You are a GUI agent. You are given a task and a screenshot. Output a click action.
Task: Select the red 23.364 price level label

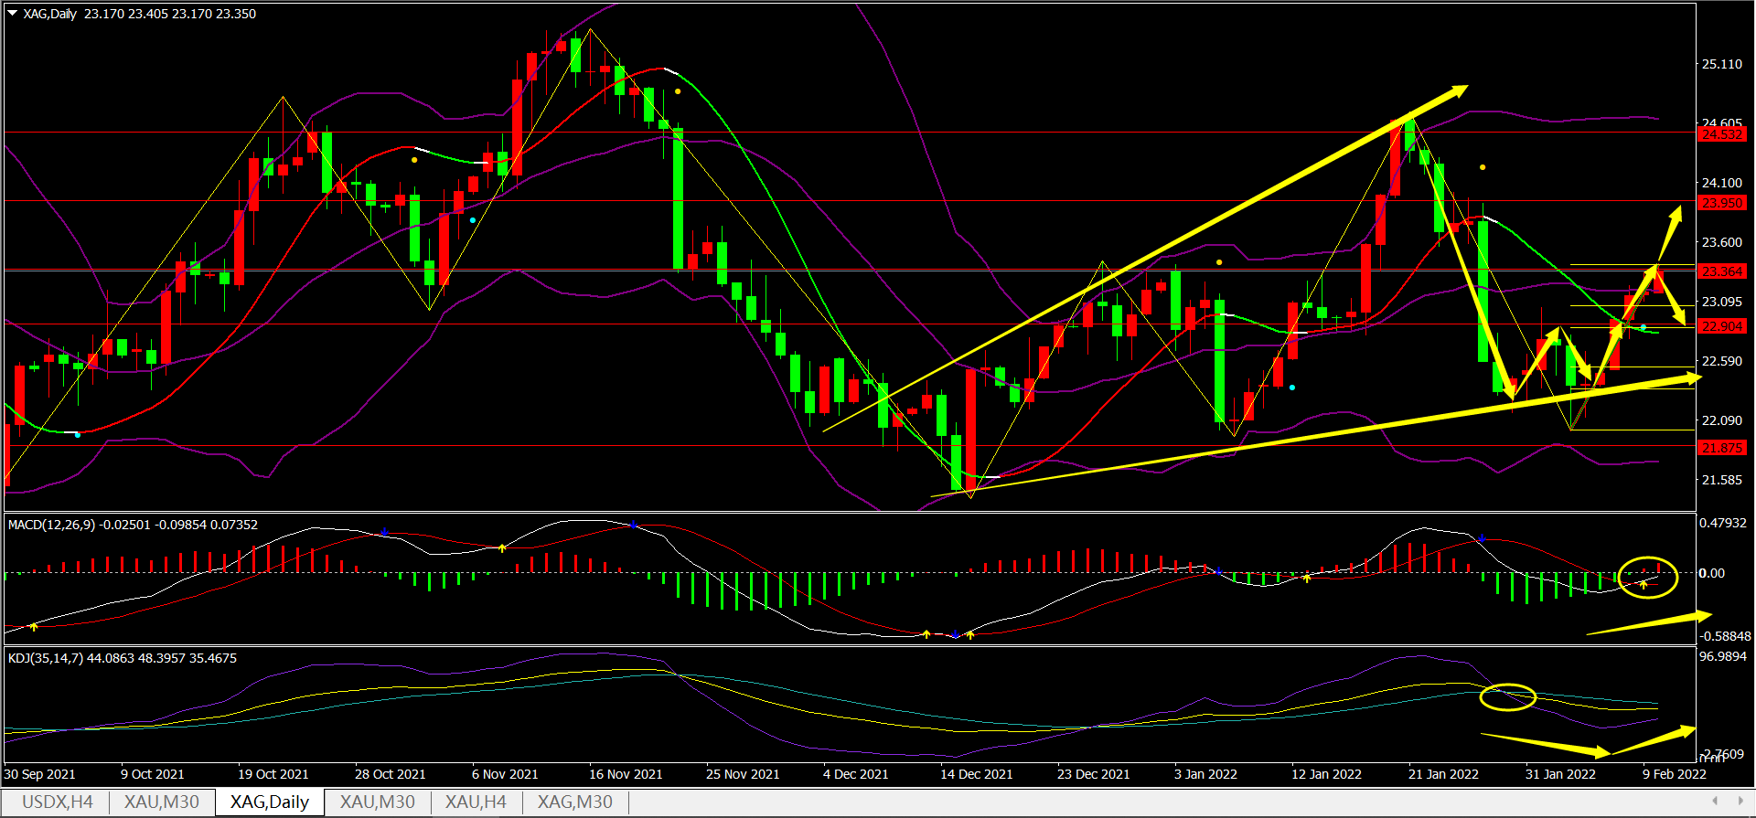pos(1721,271)
